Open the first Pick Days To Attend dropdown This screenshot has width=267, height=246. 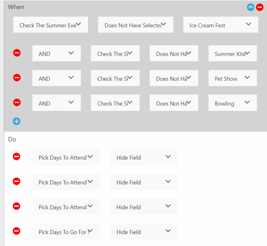pos(66,157)
